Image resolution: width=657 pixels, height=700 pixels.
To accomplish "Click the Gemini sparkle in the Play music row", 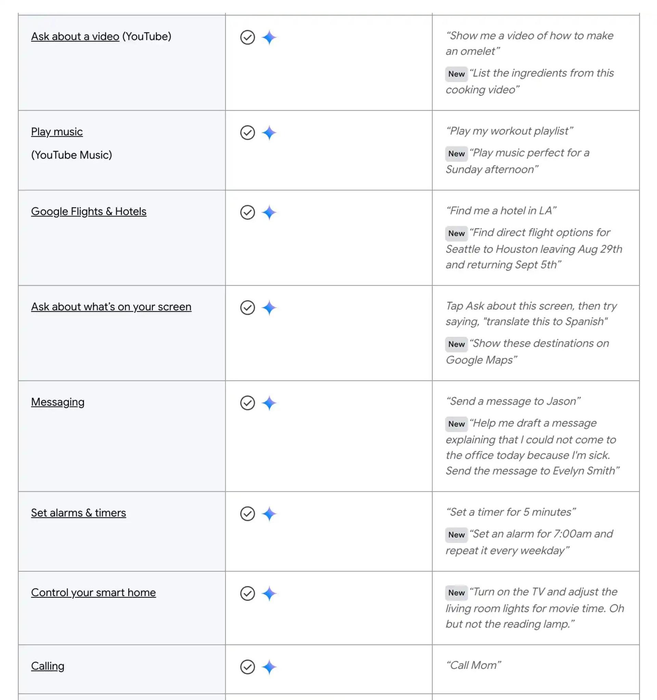I will coord(269,133).
